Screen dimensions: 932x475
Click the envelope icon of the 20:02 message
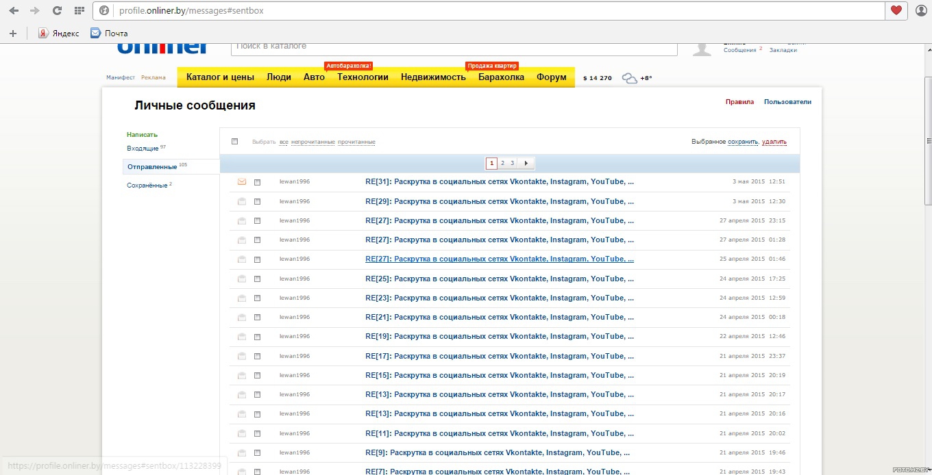point(241,433)
